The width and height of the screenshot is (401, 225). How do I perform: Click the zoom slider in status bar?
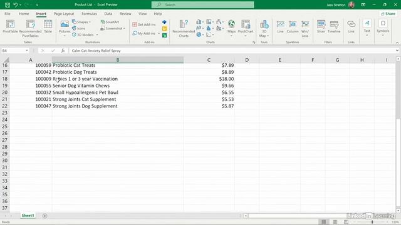click(372, 222)
